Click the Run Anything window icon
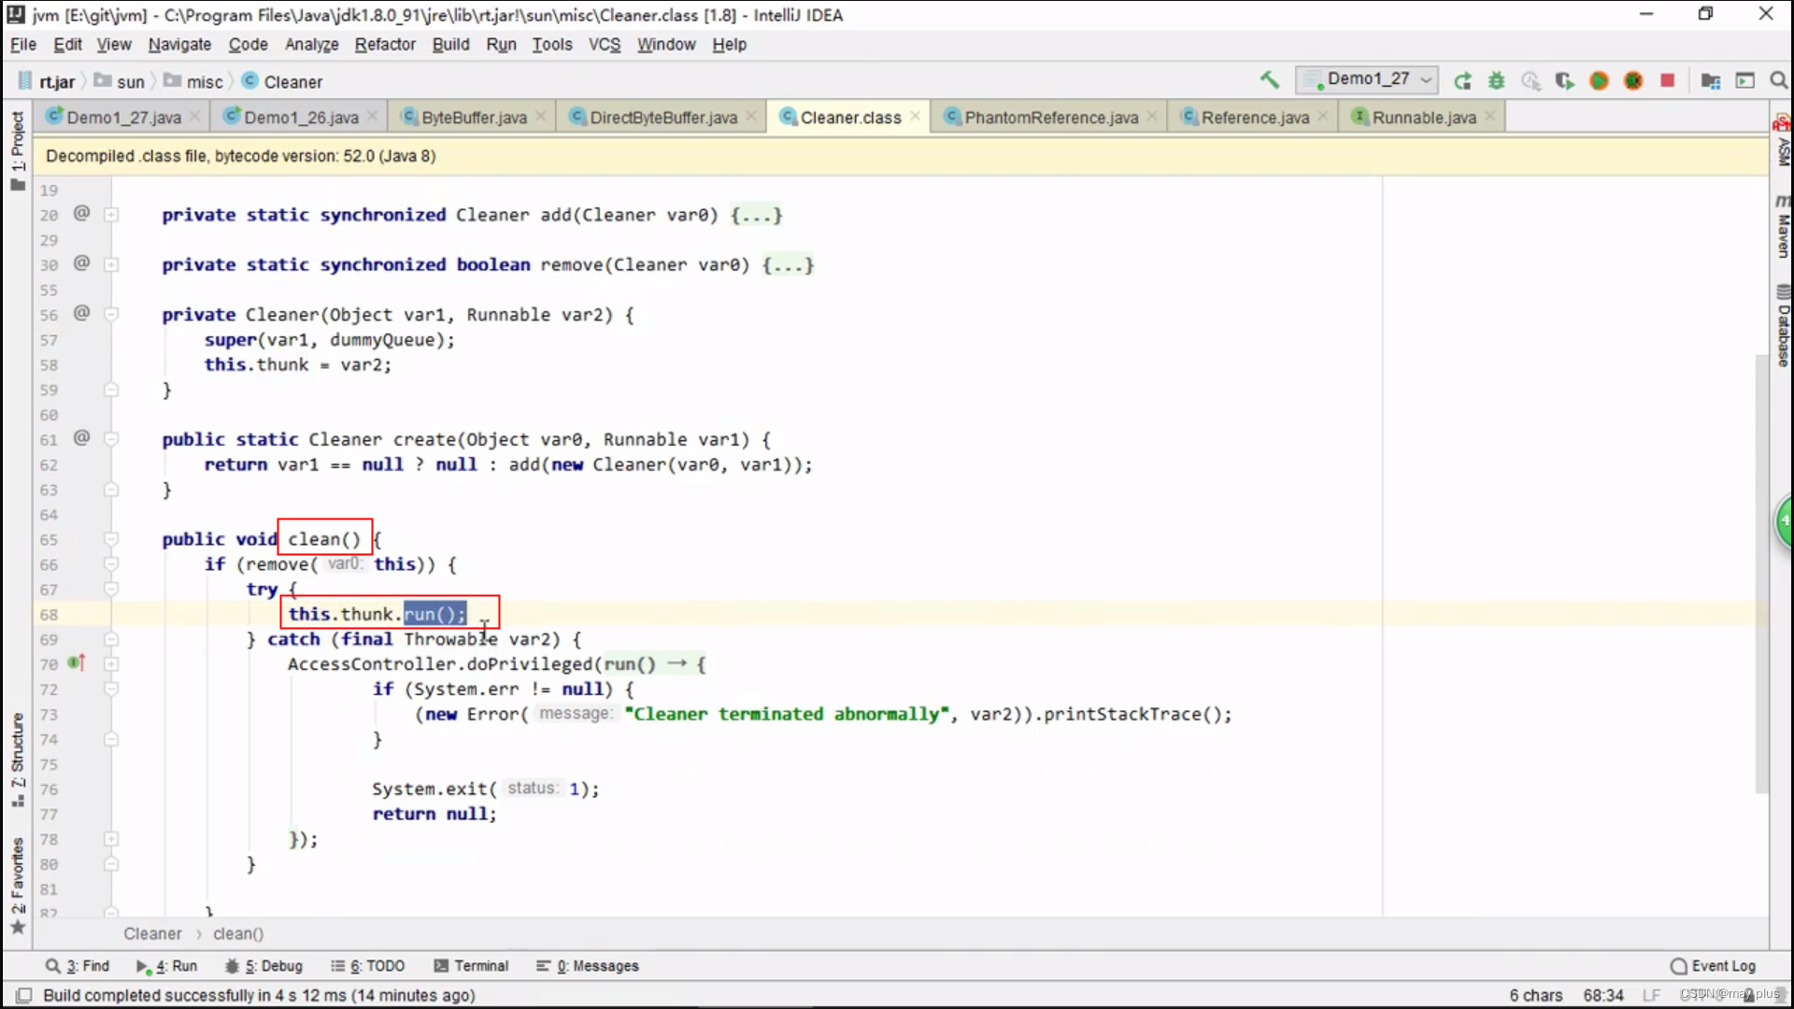 point(1744,81)
